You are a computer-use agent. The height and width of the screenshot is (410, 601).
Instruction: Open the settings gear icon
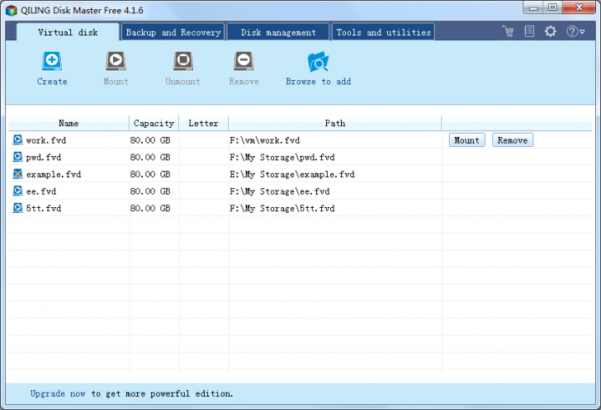click(x=551, y=31)
